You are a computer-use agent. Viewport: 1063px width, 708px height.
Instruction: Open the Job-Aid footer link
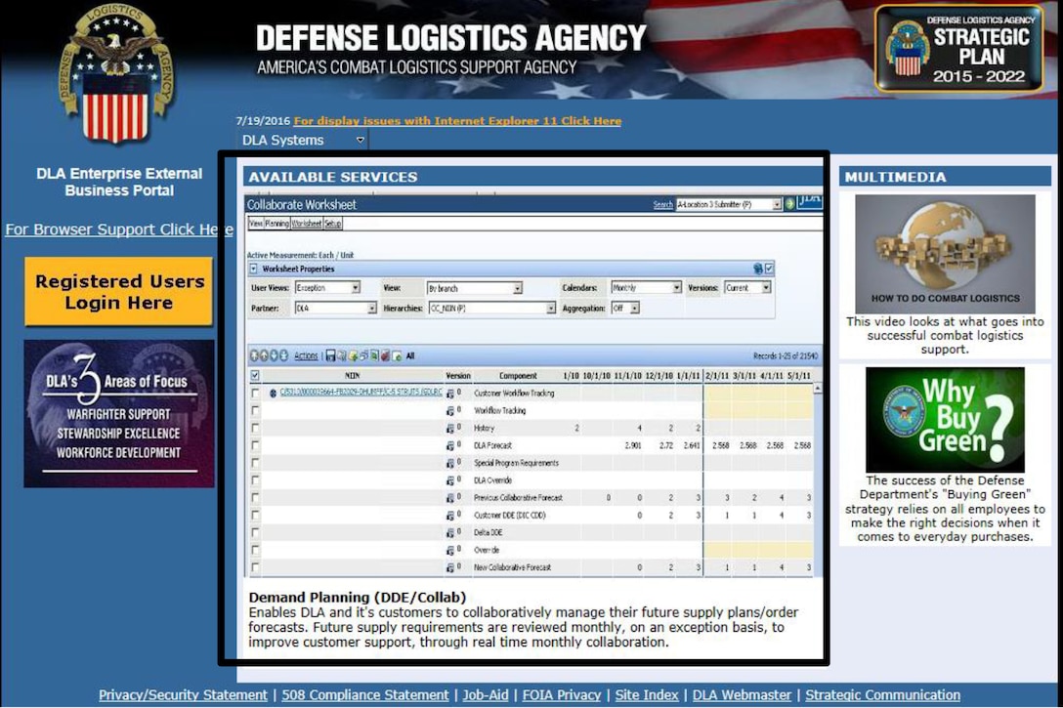pyautogui.click(x=486, y=694)
